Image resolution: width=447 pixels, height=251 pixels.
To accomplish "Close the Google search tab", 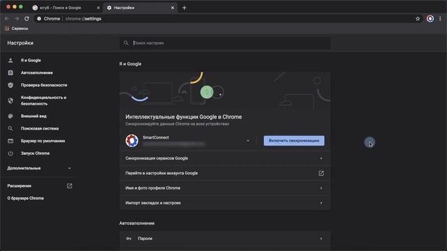I will click(98, 8).
